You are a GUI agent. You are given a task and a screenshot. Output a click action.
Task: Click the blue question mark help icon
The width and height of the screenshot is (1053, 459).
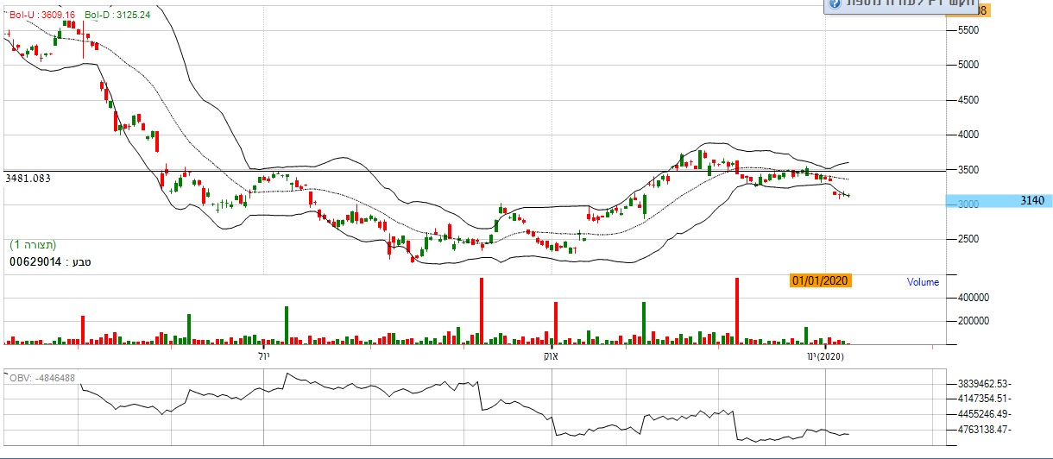[835, 4]
